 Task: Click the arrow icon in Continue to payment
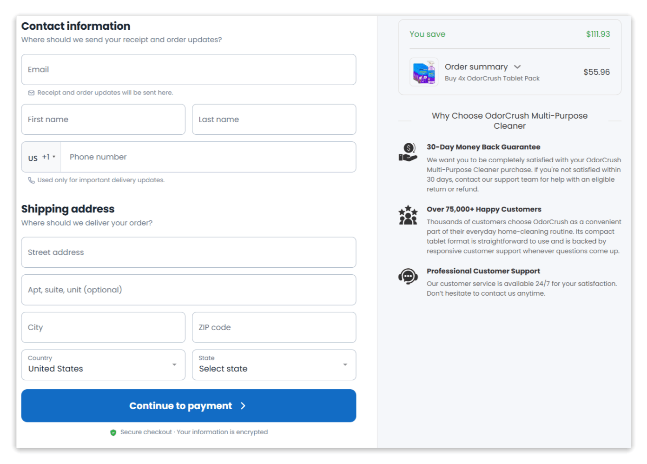243,406
